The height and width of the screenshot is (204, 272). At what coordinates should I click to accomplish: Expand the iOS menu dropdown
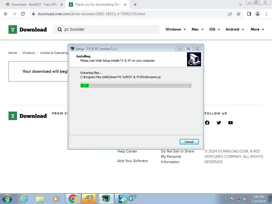coord(214,29)
